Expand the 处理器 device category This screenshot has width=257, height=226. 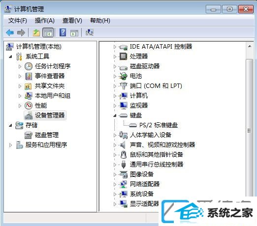coord(115,56)
